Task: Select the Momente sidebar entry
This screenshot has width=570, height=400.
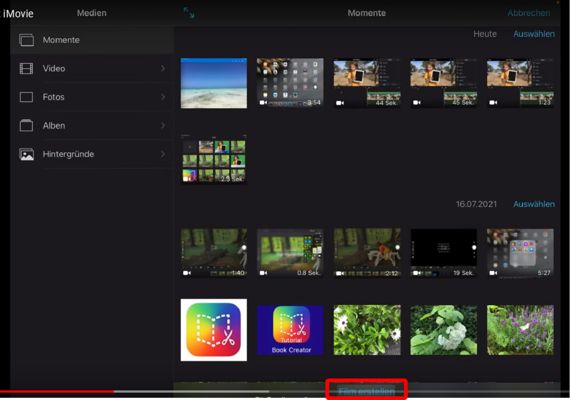Action: [61, 40]
